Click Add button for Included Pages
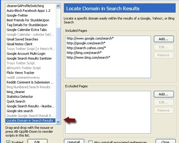Screen dimensions: 179x143 click(x=164, y=39)
